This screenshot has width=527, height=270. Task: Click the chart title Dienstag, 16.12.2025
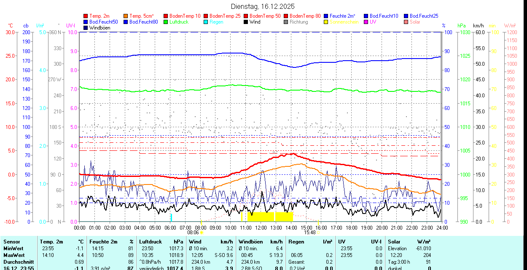(263, 6)
